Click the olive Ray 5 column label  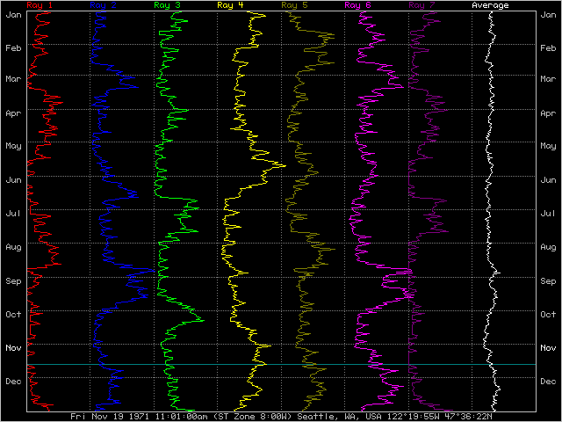[x=294, y=5]
